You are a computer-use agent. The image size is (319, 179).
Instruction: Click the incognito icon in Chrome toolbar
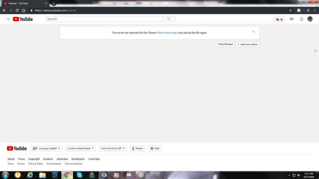308,10
